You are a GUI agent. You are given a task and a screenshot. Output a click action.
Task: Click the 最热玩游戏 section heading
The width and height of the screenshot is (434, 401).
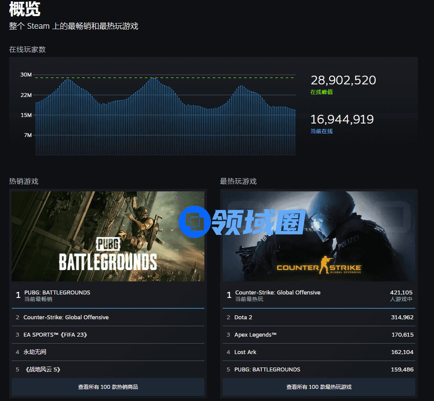[238, 181]
